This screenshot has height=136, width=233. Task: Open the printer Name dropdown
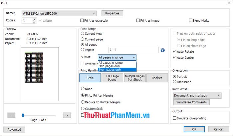click(x=59, y=13)
